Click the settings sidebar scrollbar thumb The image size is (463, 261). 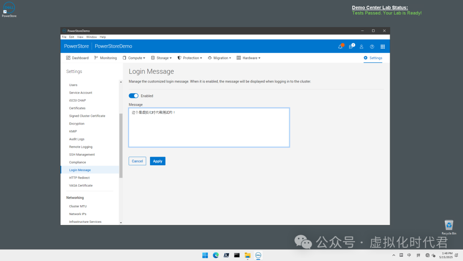coord(121,146)
